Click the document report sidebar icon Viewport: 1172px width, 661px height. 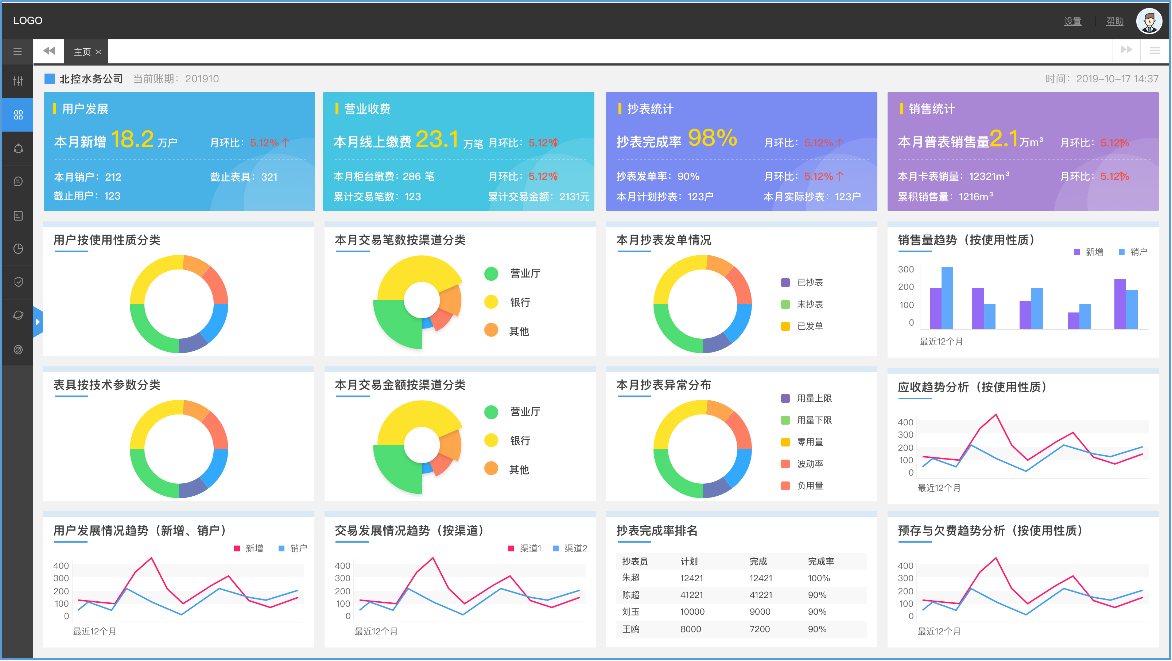(18, 215)
